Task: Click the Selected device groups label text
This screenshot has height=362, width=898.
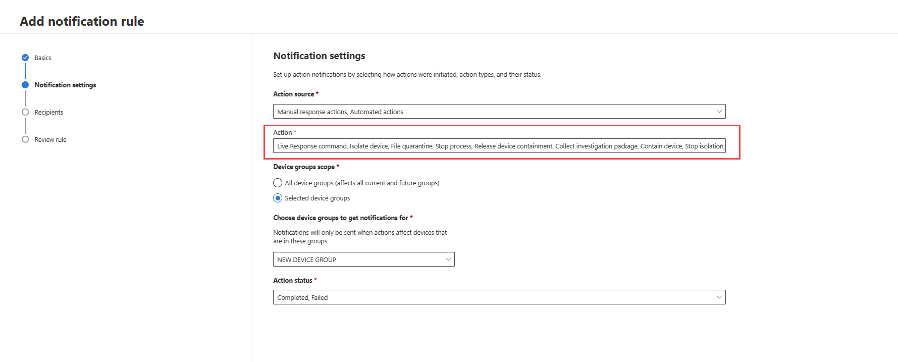Action: pos(317,198)
